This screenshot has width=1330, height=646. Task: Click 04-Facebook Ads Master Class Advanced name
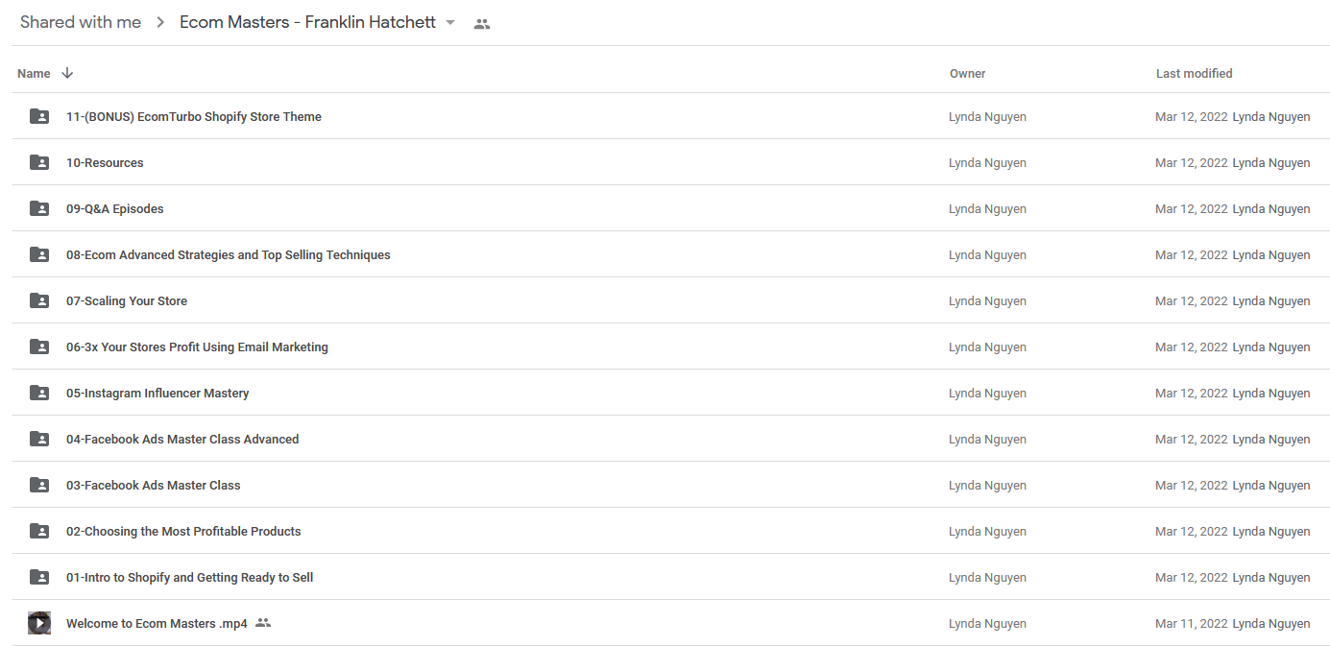(182, 439)
